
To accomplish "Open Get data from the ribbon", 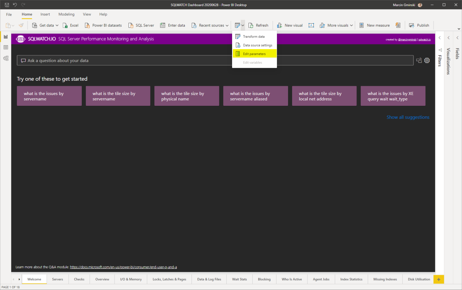I will (43, 25).
